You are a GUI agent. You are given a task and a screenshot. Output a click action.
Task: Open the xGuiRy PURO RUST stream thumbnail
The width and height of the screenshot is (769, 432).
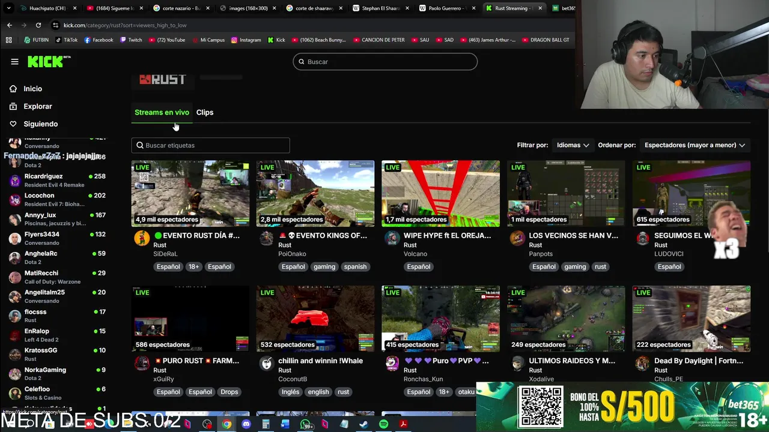pos(190,319)
